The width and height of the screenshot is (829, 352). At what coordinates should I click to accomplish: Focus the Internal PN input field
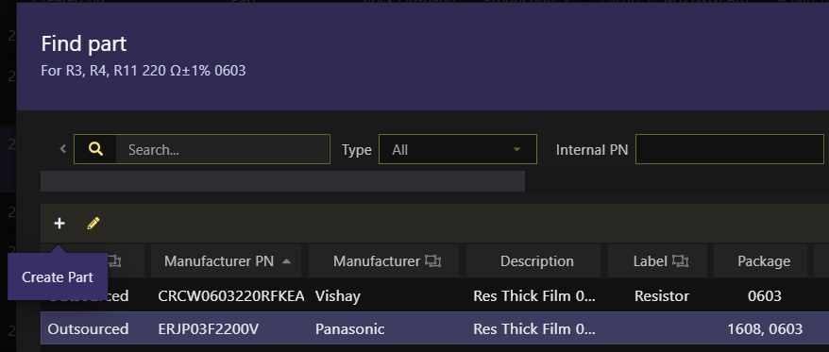pyautogui.click(x=729, y=149)
